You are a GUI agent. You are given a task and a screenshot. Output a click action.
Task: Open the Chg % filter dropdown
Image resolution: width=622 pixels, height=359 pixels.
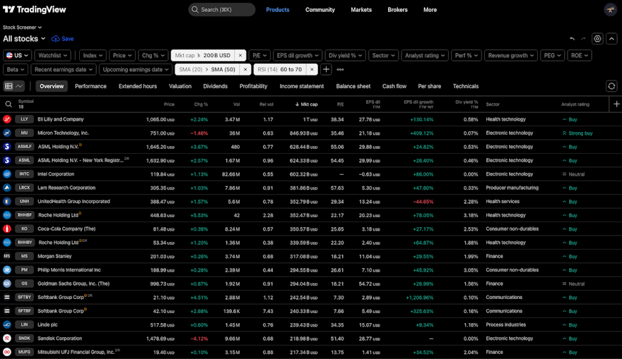pos(153,56)
